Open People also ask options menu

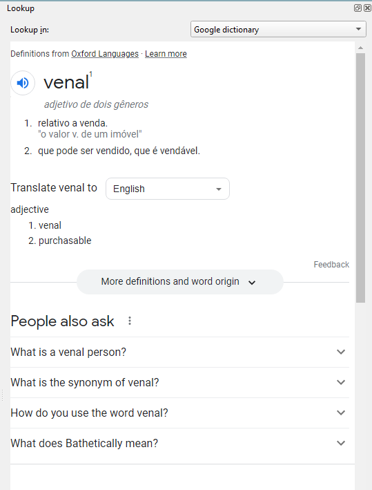(x=130, y=321)
